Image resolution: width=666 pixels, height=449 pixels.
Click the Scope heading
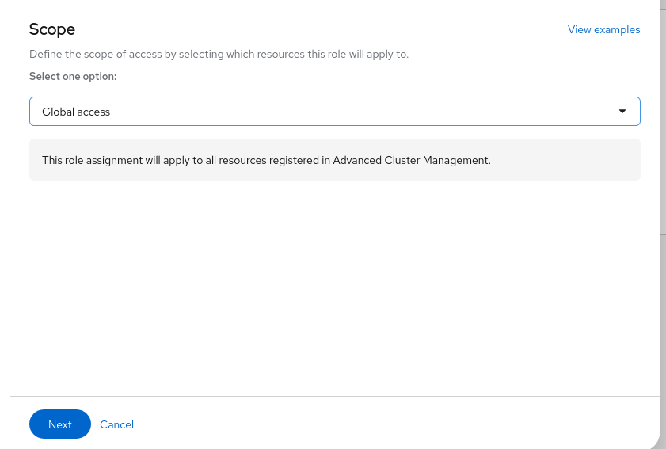pyautogui.click(x=52, y=29)
